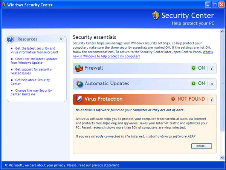Click the Security Center shield logo
The width and height of the screenshot is (226, 170).
pos(156,15)
